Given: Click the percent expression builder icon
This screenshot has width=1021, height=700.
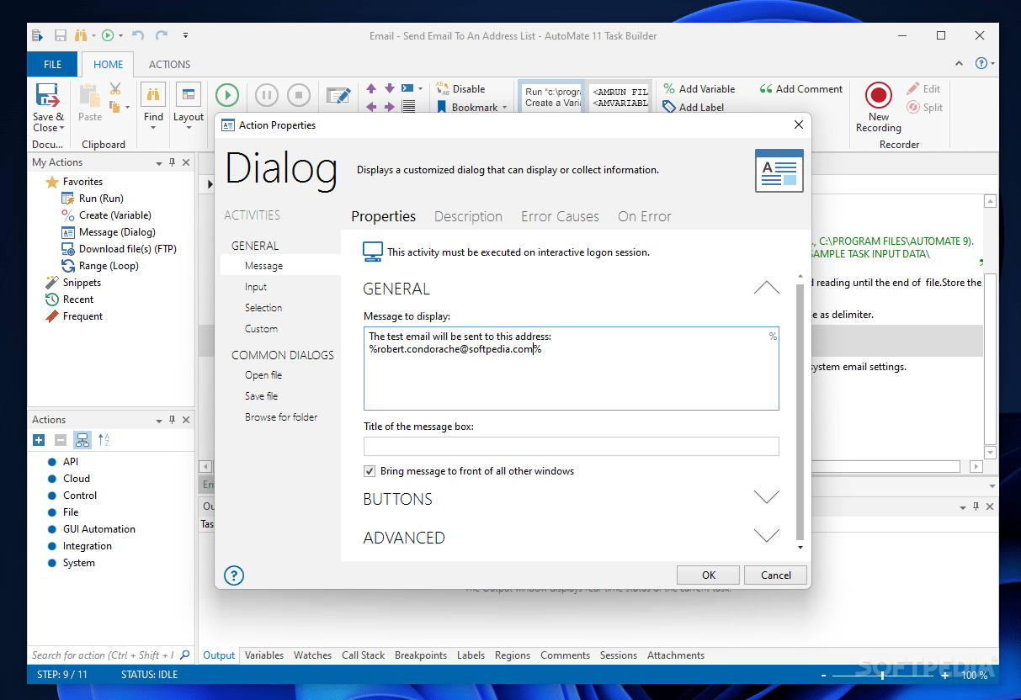Looking at the screenshot, I should click(773, 337).
